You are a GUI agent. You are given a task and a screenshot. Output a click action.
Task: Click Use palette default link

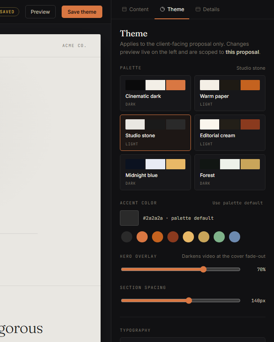238,203
